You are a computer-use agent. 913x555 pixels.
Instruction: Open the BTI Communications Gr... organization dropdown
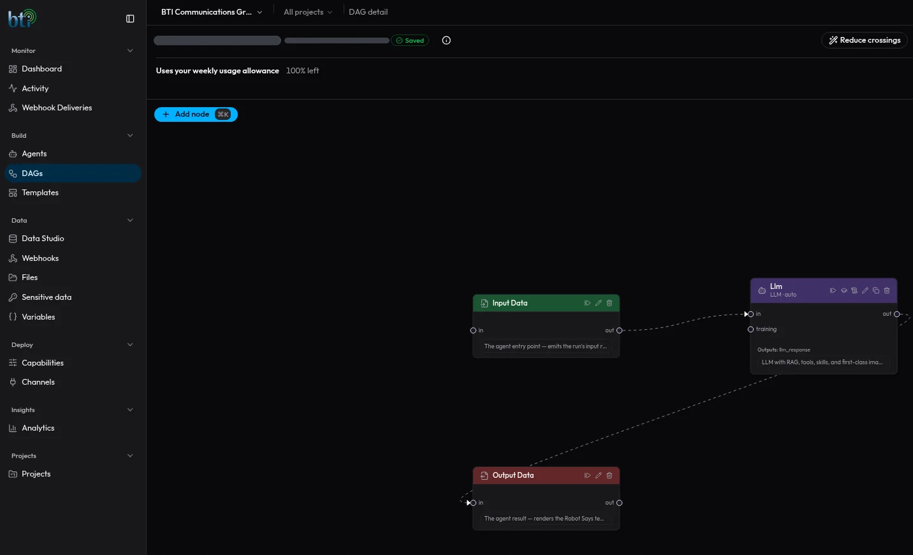212,12
